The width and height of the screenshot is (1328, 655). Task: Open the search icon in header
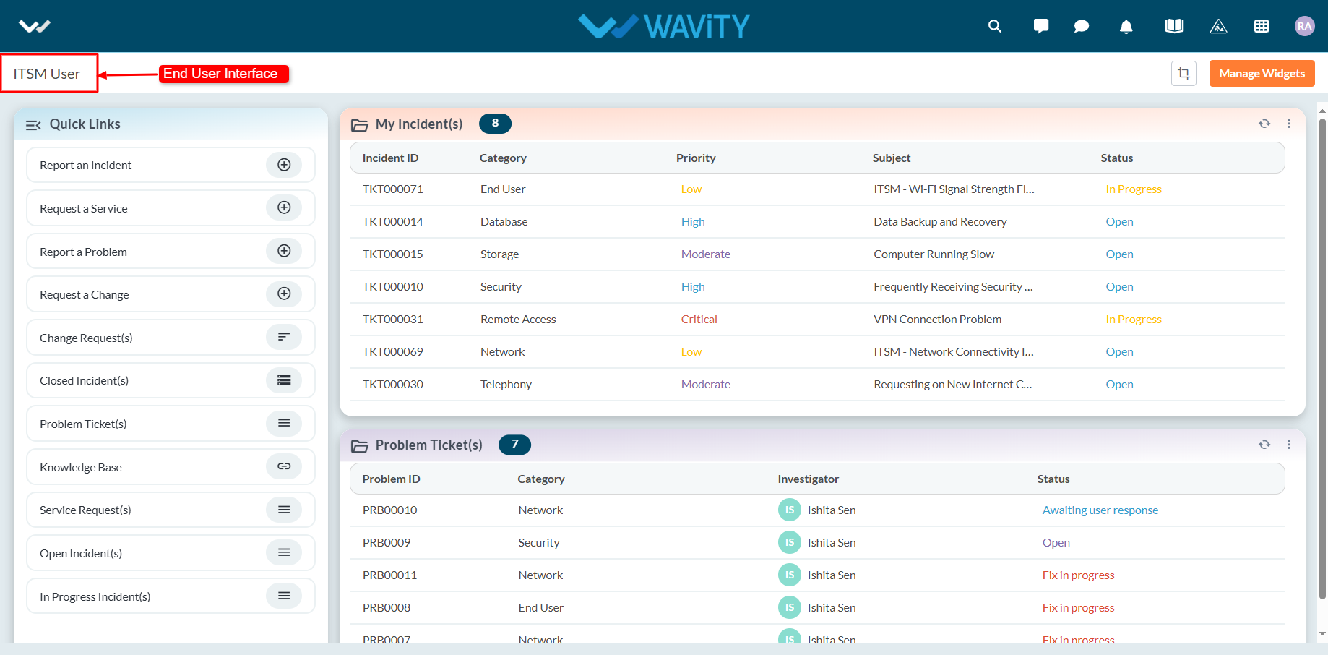coord(995,26)
